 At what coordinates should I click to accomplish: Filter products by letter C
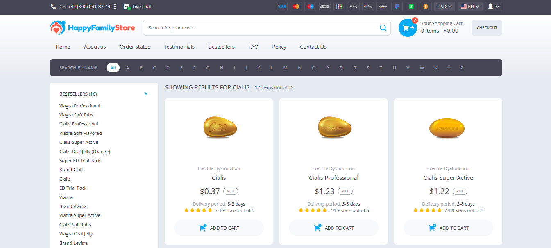[154, 68]
